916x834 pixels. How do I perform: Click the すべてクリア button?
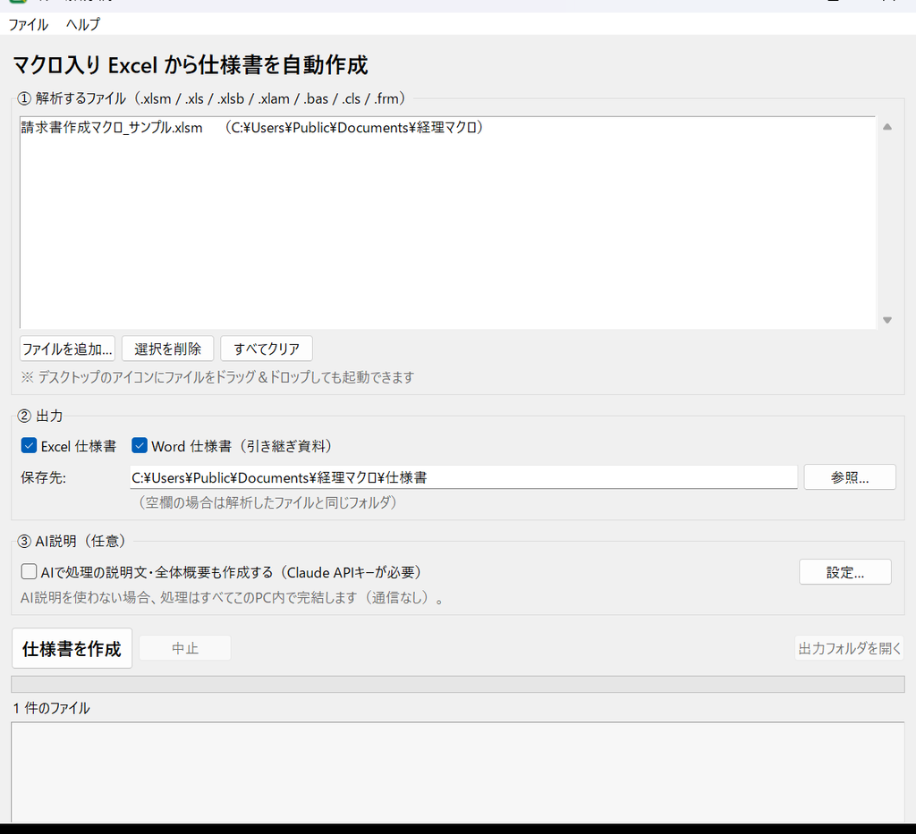pyautogui.click(x=267, y=349)
